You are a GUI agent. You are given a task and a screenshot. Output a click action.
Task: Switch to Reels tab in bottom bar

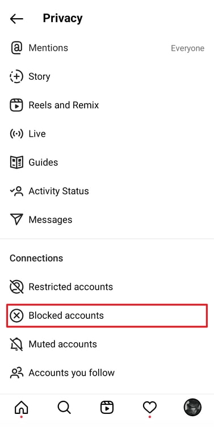point(107,408)
